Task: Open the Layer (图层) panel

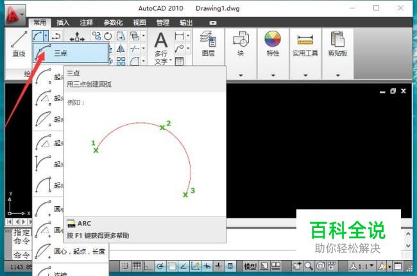Action: (x=208, y=44)
